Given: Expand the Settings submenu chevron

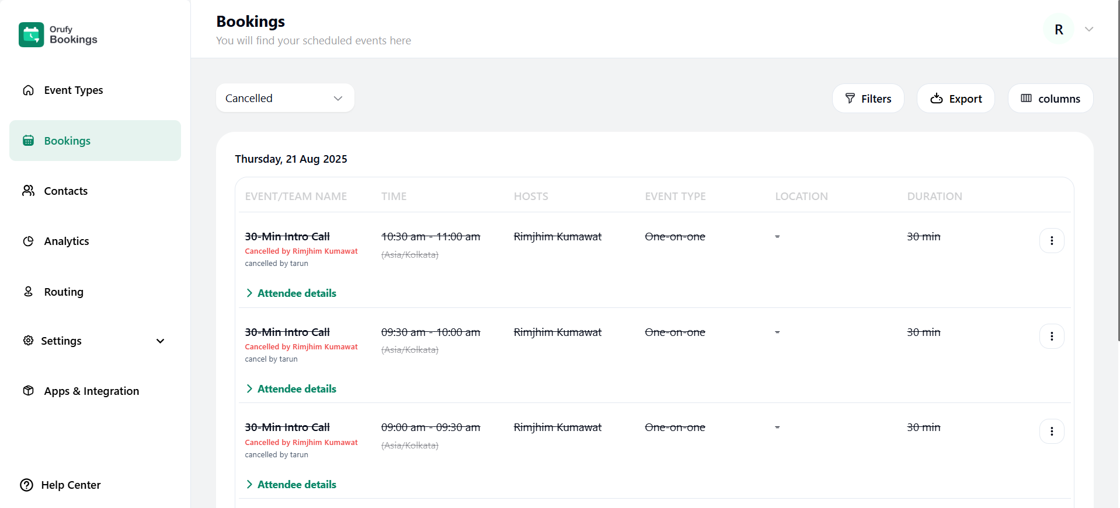Looking at the screenshot, I should [161, 341].
